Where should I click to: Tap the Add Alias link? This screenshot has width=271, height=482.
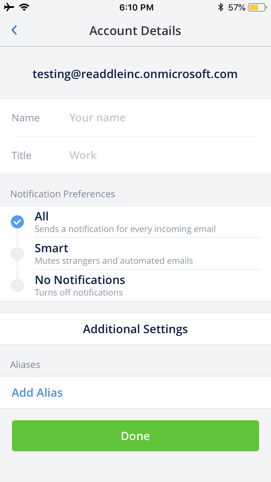(37, 392)
